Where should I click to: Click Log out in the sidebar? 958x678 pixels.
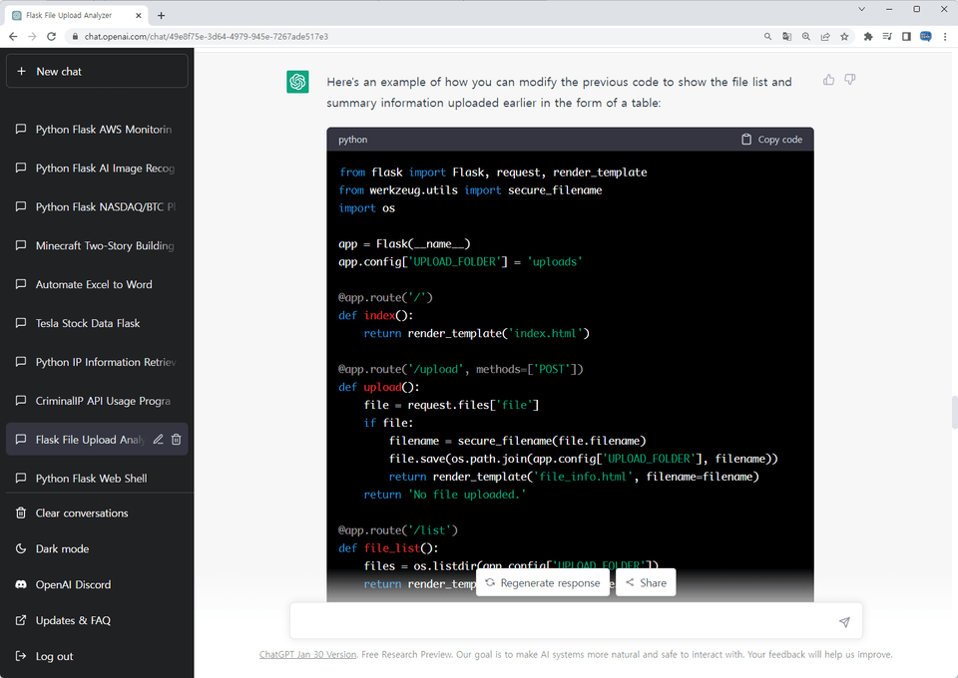coord(54,657)
